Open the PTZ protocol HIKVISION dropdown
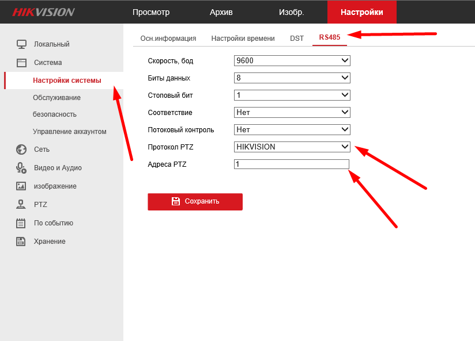Screen dimensions: 475x341 (x=292, y=147)
